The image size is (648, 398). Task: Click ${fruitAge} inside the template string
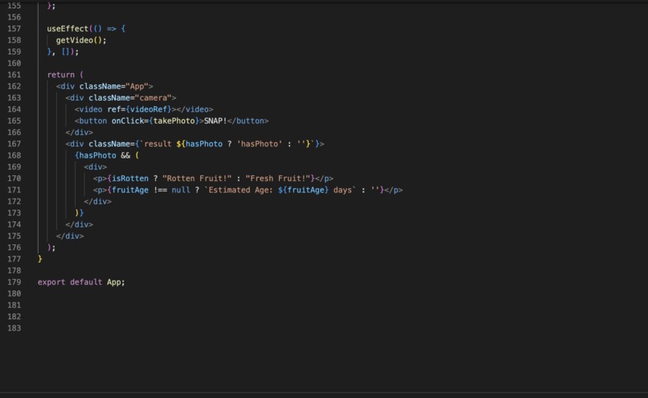(x=303, y=190)
